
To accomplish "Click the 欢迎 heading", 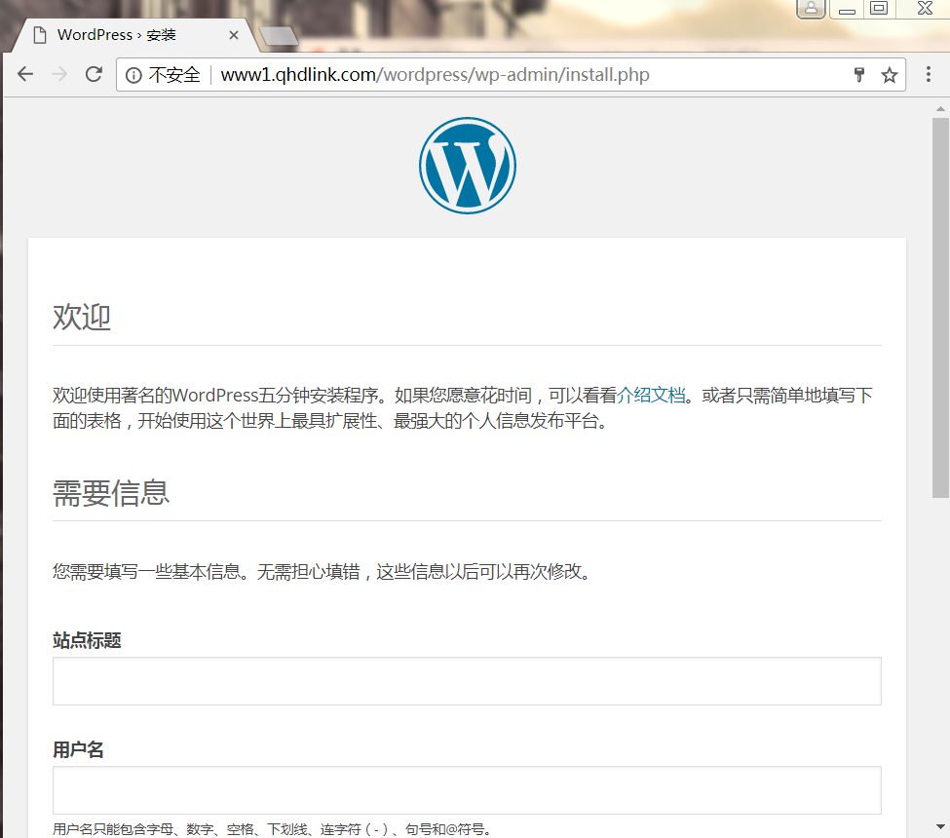I will (82, 317).
